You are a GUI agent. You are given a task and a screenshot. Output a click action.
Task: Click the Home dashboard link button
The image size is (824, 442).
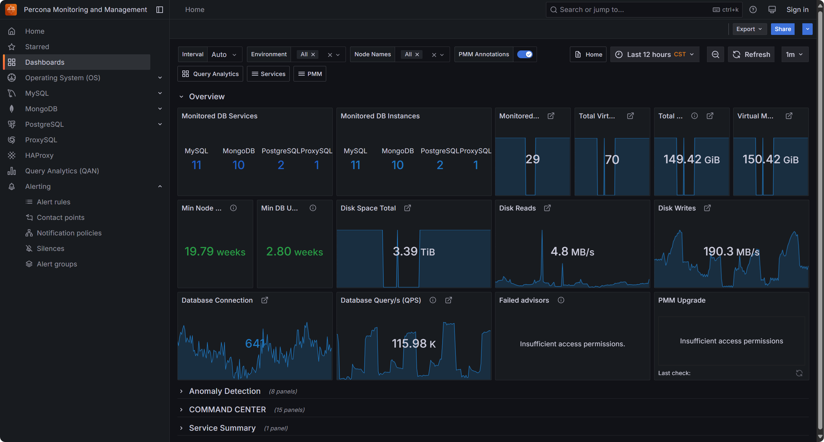[588, 54]
